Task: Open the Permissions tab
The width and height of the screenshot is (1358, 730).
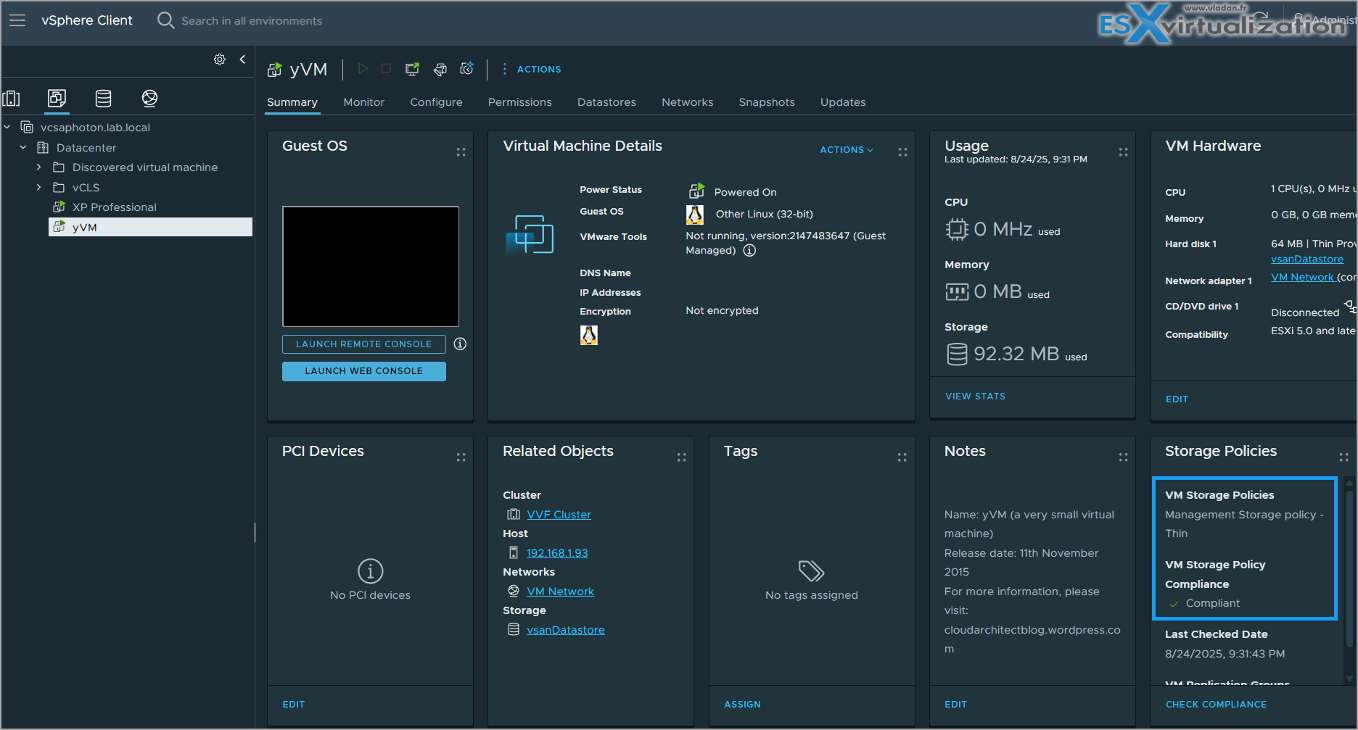Action: [x=519, y=102]
